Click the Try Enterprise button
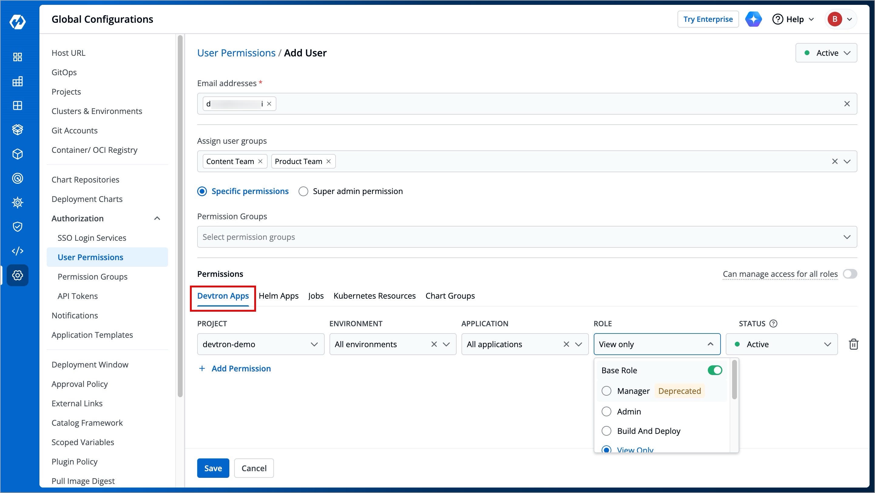This screenshot has width=875, height=493. (708, 19)
